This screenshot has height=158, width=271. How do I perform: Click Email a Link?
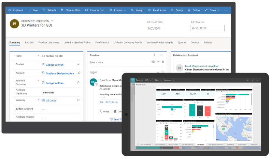(157, 10)
